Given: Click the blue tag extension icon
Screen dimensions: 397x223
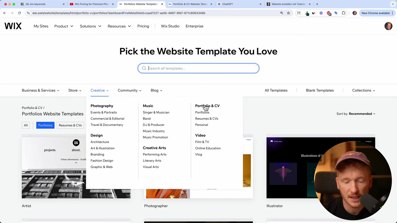Looking at the screenshot, I should point(336,13).
